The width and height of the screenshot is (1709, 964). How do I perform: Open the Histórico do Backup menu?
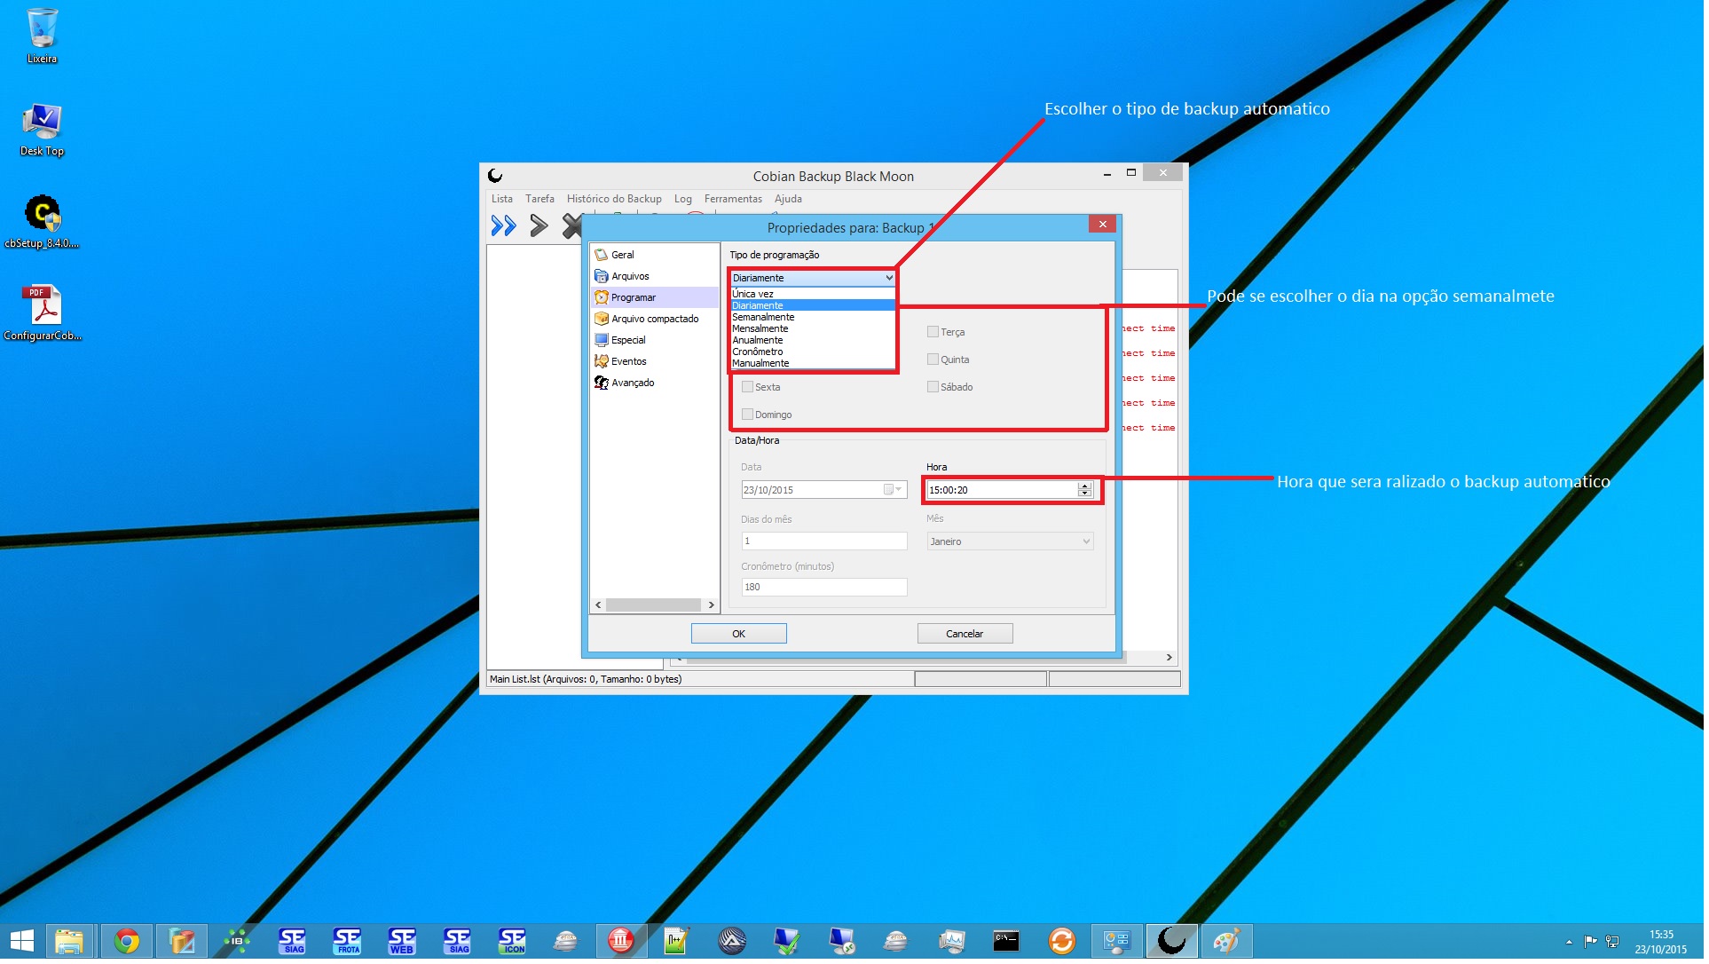pyautogui.click(x=616, y=200)
